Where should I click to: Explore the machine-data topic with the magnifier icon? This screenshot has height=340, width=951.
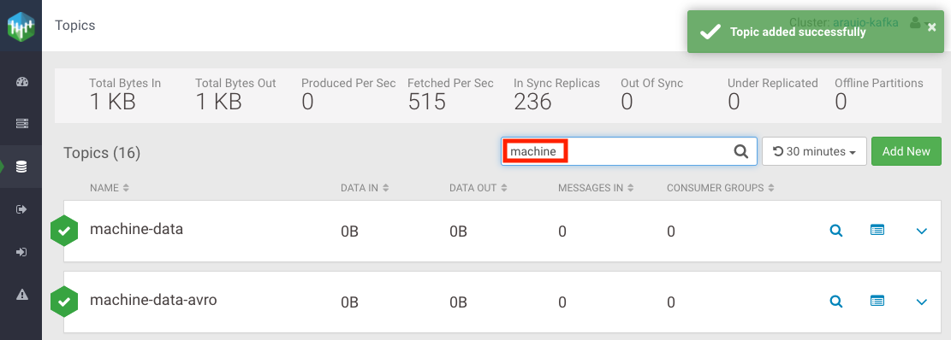[x=836, y=231]
